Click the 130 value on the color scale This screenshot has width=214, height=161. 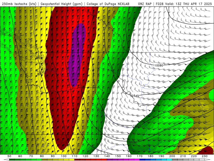click(x=96, y=156)
